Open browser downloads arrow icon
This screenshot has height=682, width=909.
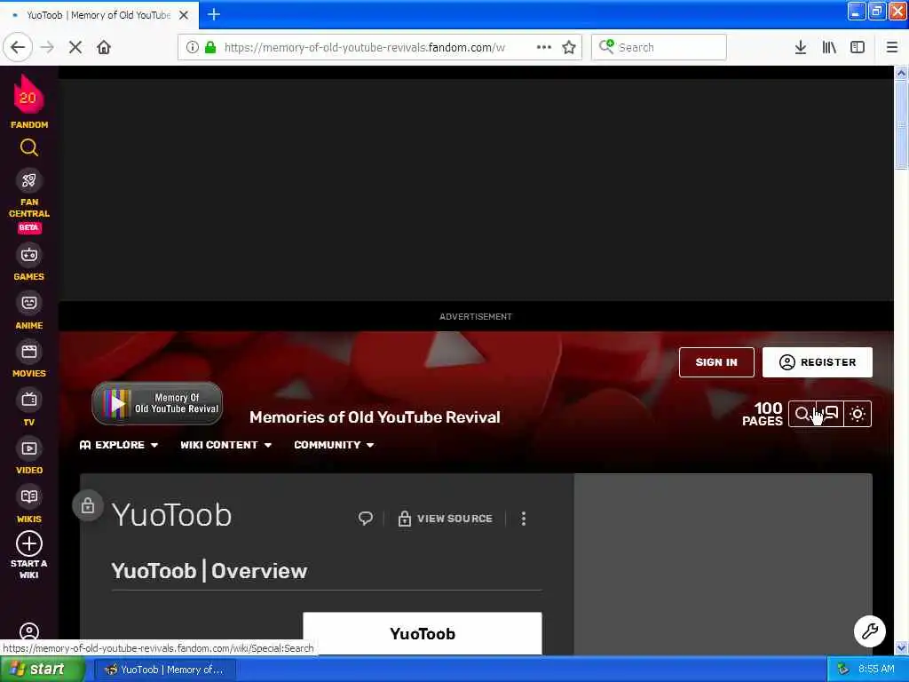(800, 47)
